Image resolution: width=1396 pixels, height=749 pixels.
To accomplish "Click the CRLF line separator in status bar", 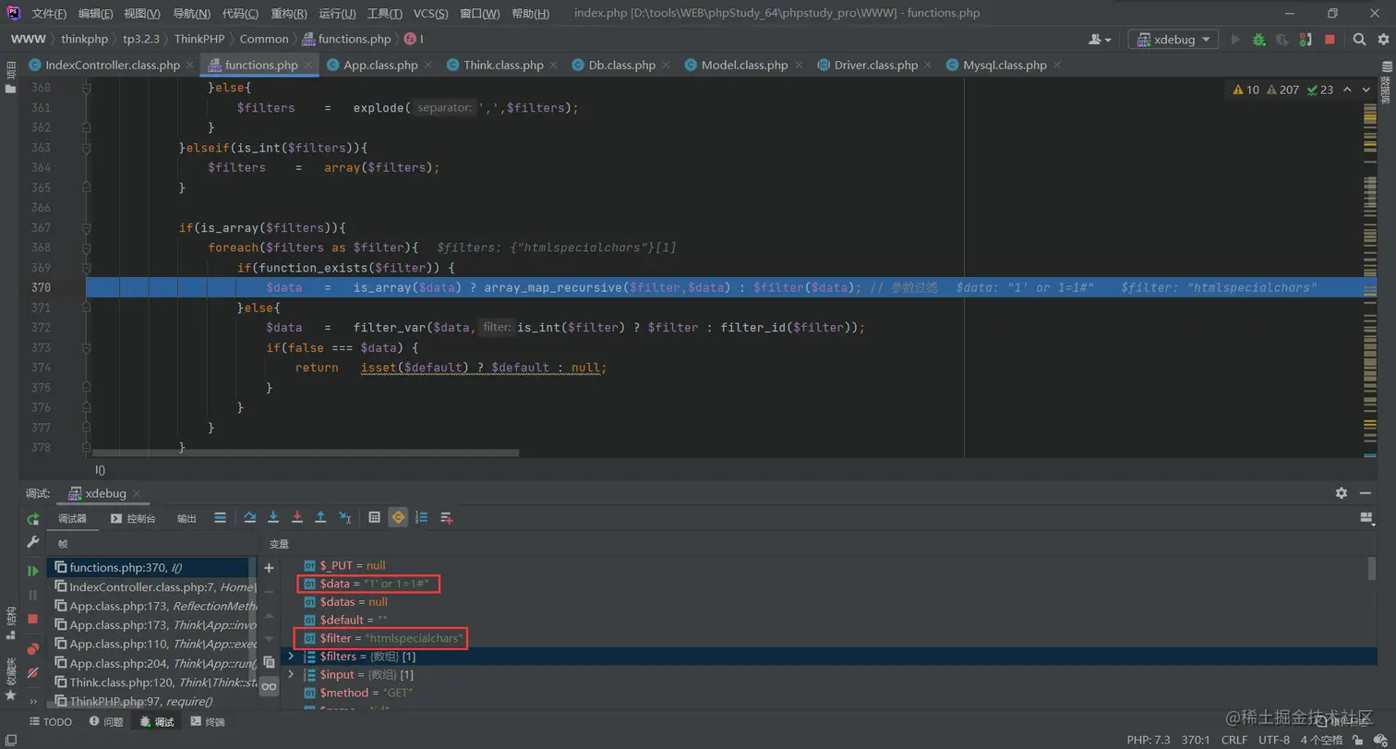I will pyautogui.click(x=1234, y=740).
